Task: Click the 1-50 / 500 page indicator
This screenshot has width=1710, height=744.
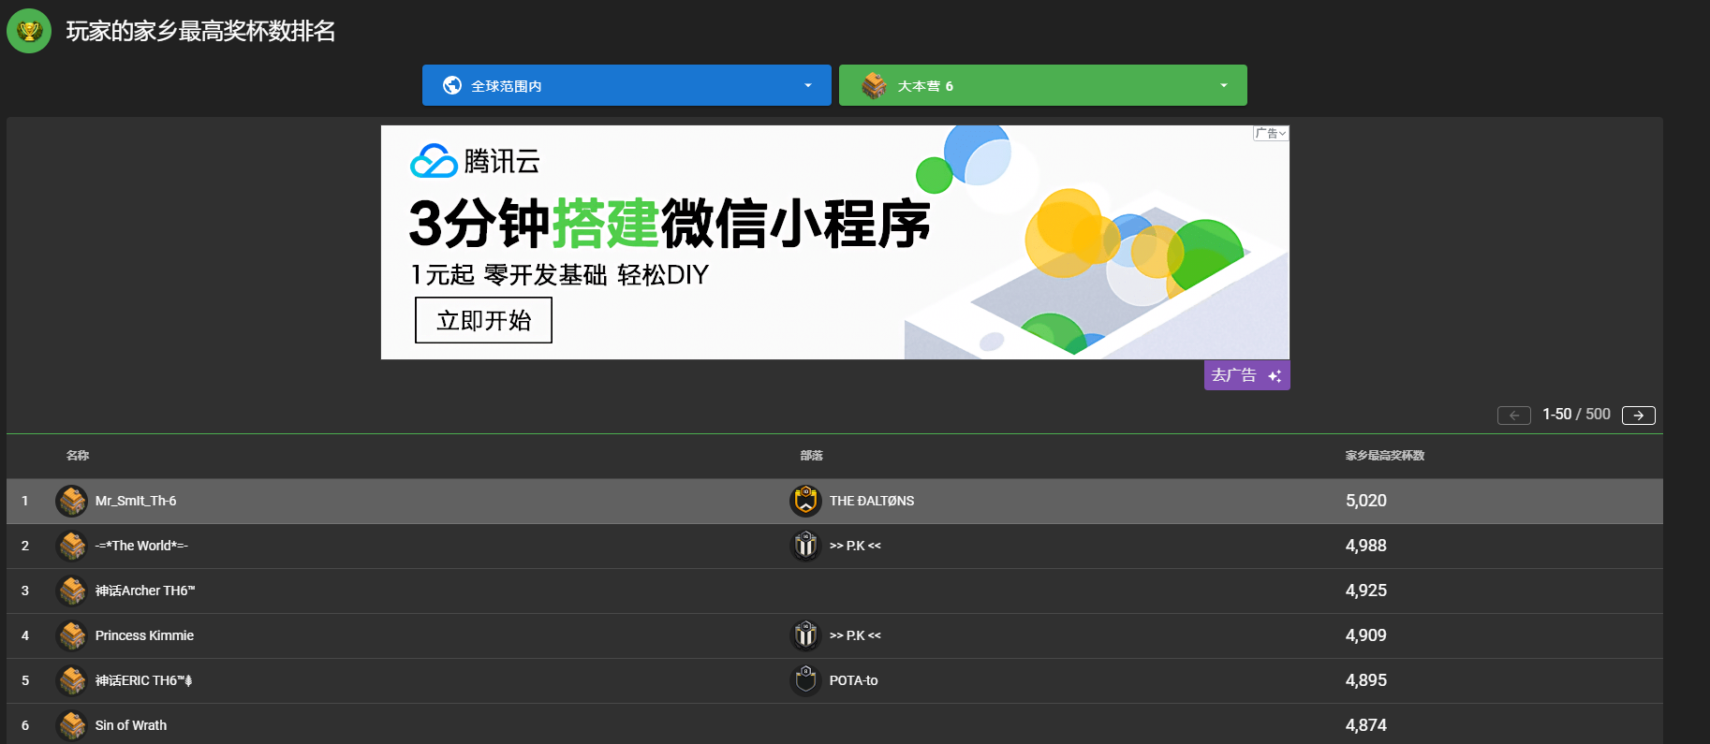Action: [x=1576, y=415]
